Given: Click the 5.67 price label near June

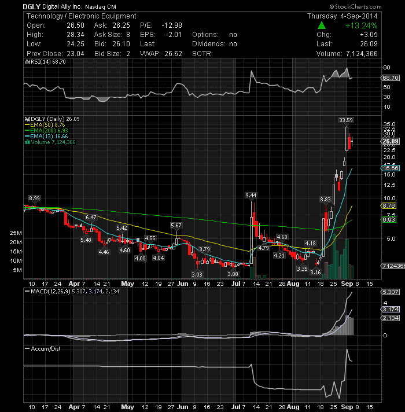Looking at the screenshot, I should coord(176,226).
